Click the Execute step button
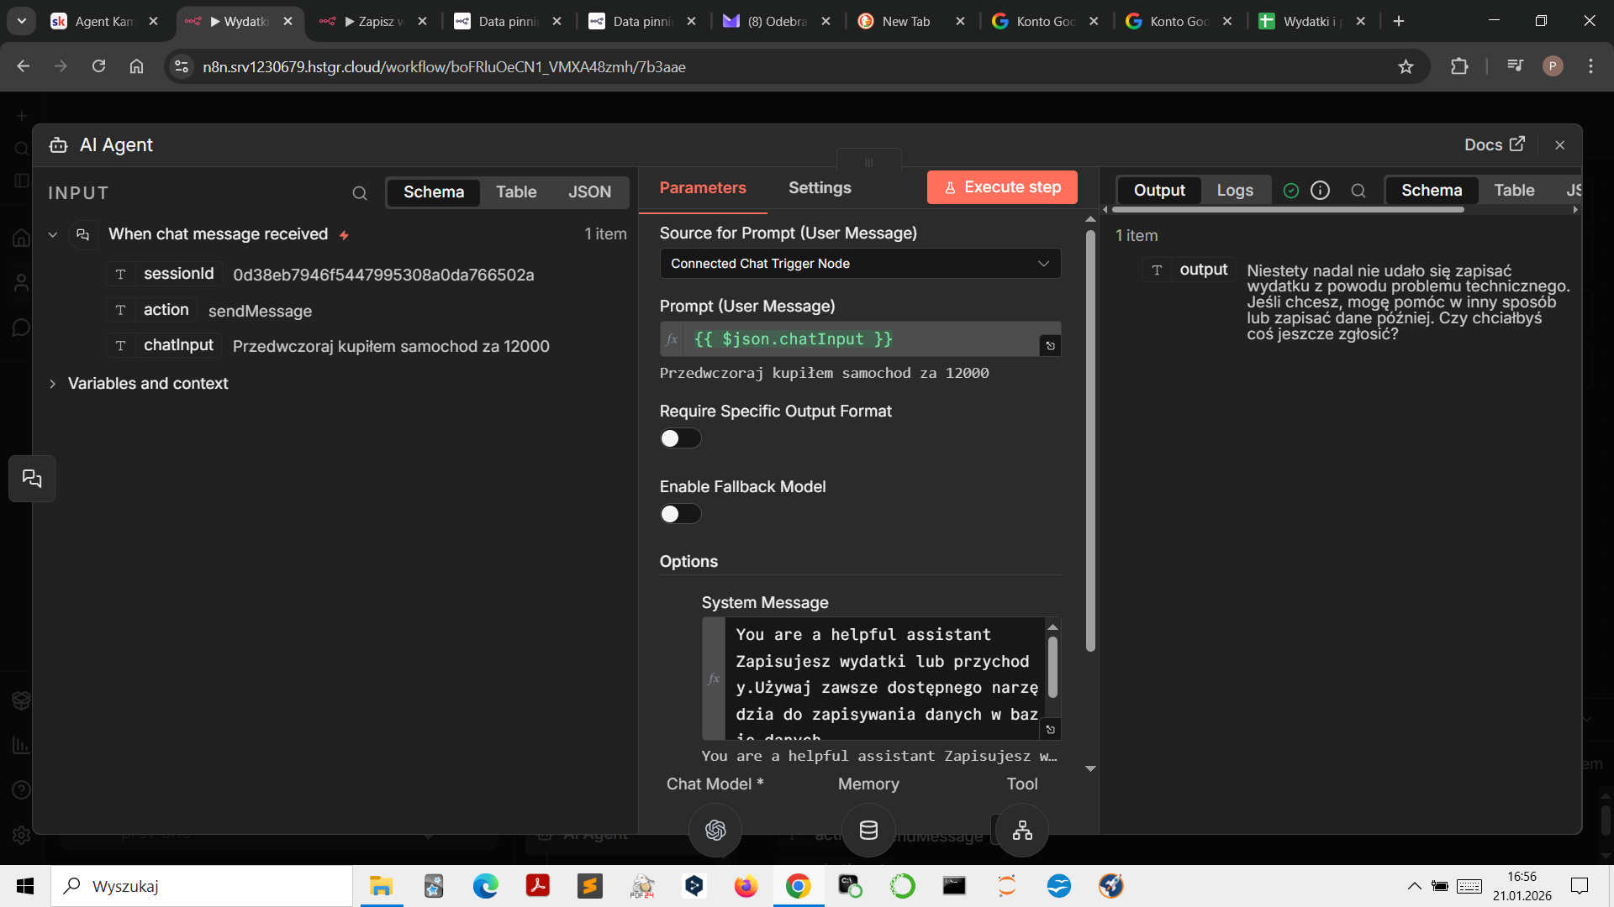 coord(1002,187)
